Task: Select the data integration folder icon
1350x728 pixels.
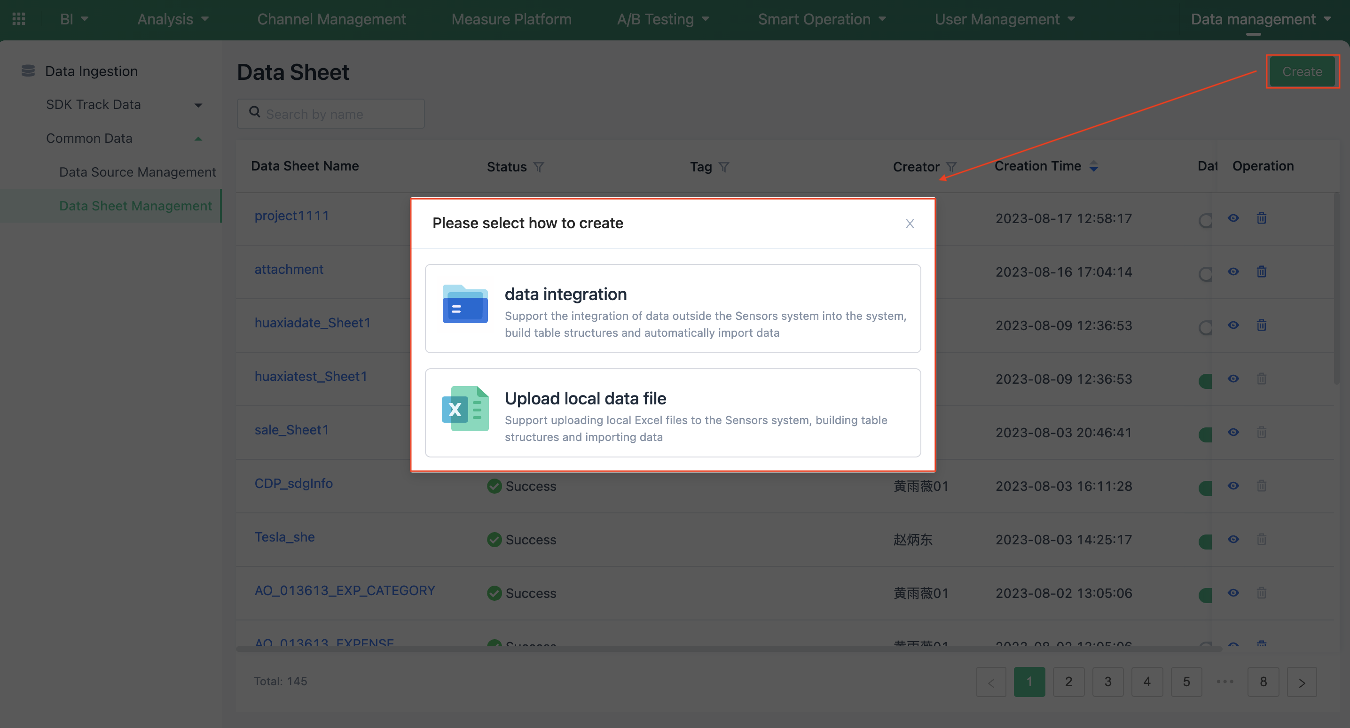Action: tap(464, 304)
